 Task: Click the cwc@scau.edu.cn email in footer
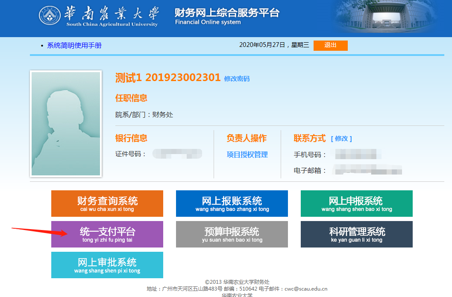point(306,289)
